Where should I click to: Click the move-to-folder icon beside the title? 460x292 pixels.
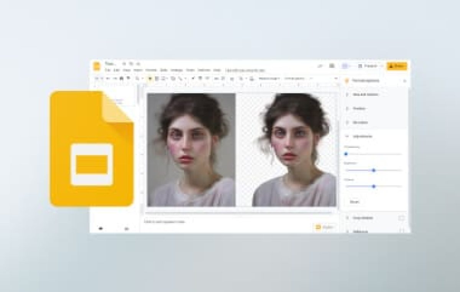coord(131,64)
